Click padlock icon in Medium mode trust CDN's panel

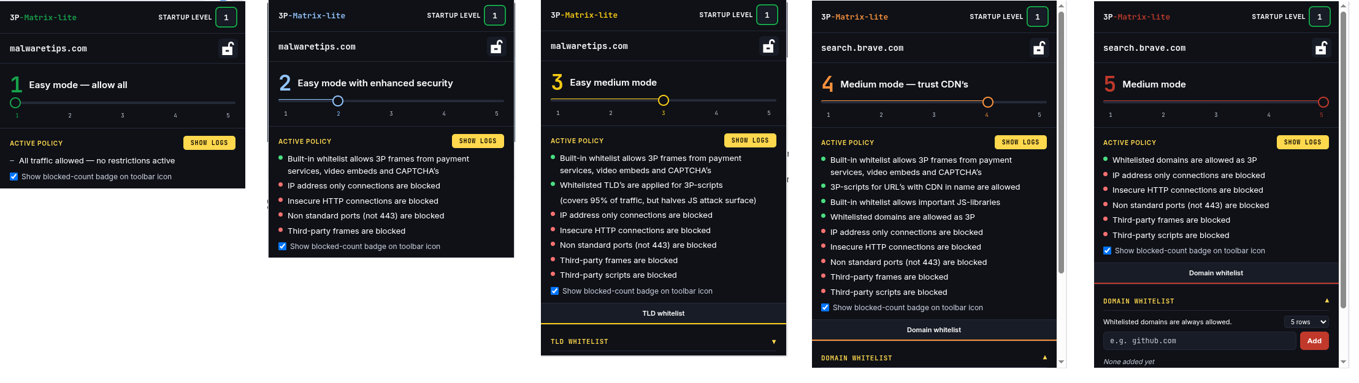click(1039, 48)
